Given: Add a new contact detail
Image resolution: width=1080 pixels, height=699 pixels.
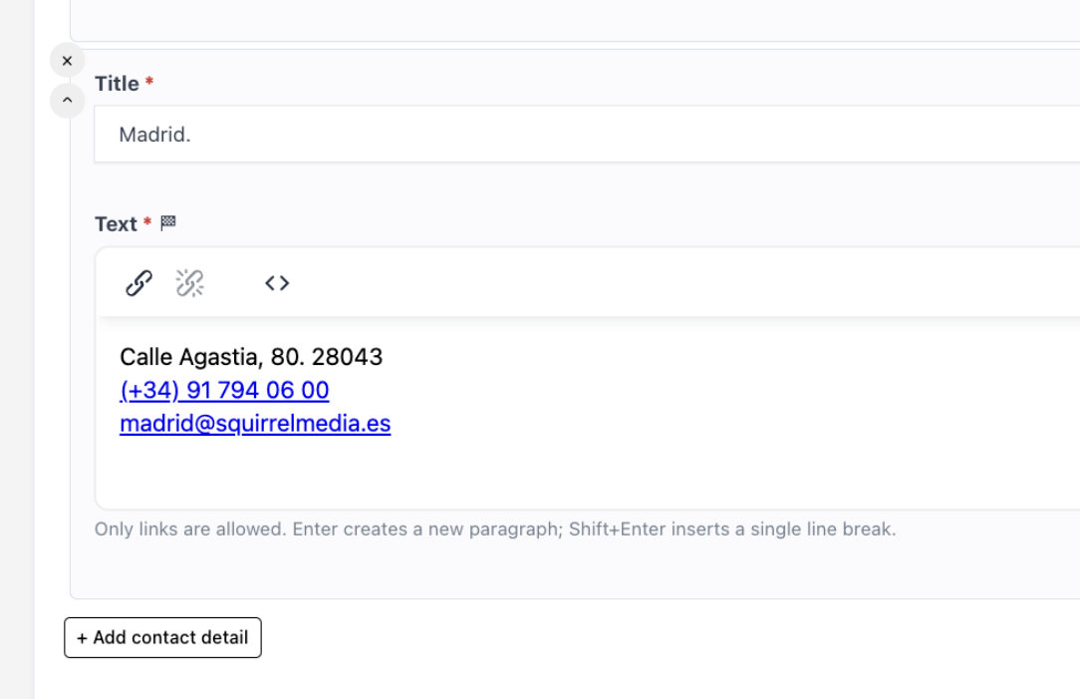Looking at the screenshot, I should pyautogui.click(x=162, y=637).
